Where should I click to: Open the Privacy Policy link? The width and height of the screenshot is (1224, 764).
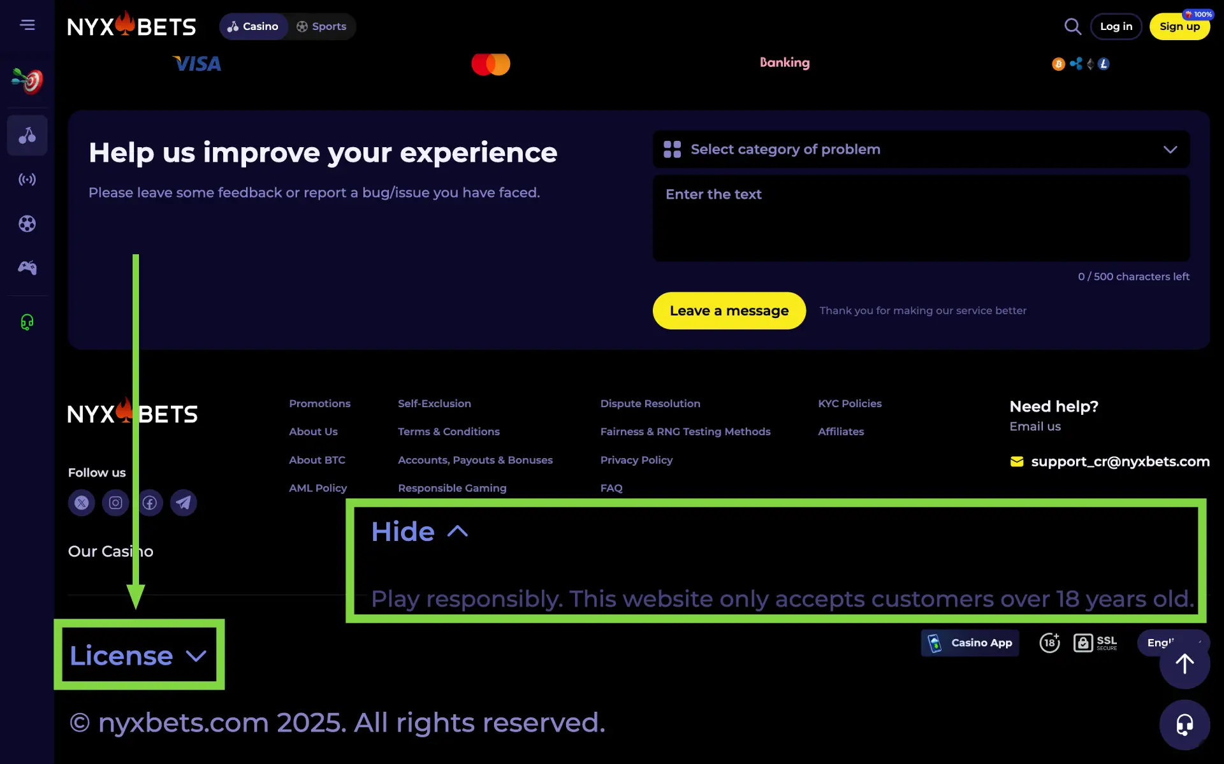coord(636,460)
